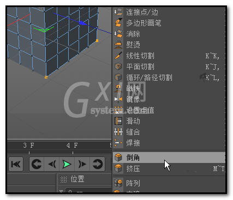Image resolution: width=233 pixels, height=200 pixels.
Task: Choose 镜像 menu entry
Action: click(x=169, y=99)
